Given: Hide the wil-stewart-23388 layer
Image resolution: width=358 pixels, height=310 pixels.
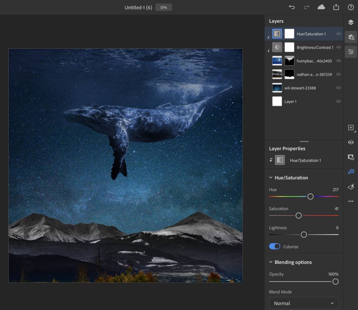Looking at the screenshot, I should click(338, 88).
